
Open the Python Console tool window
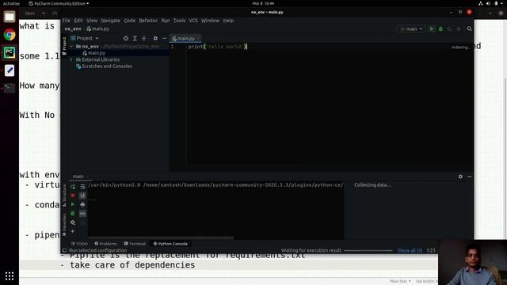[170, 244]
